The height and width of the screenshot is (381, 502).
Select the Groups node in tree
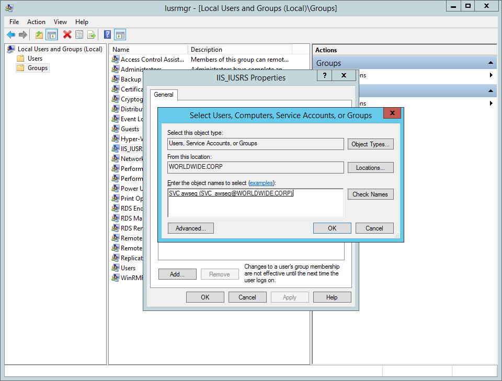pos(38,68)
